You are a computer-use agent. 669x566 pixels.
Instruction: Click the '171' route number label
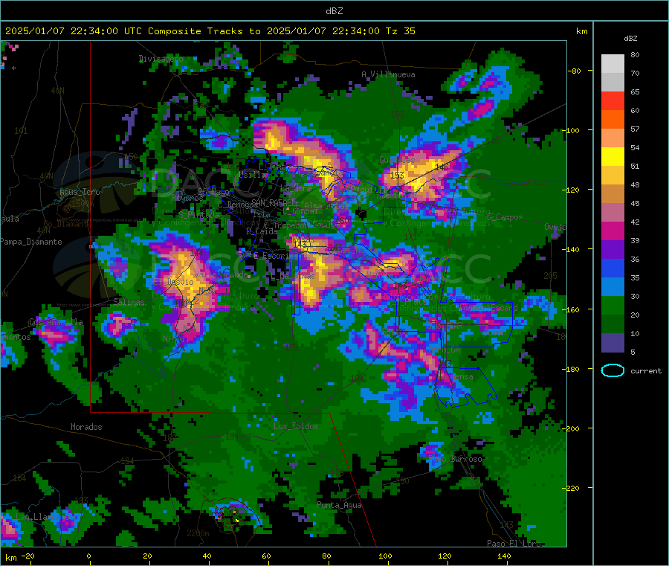click(x=410, y=237)
